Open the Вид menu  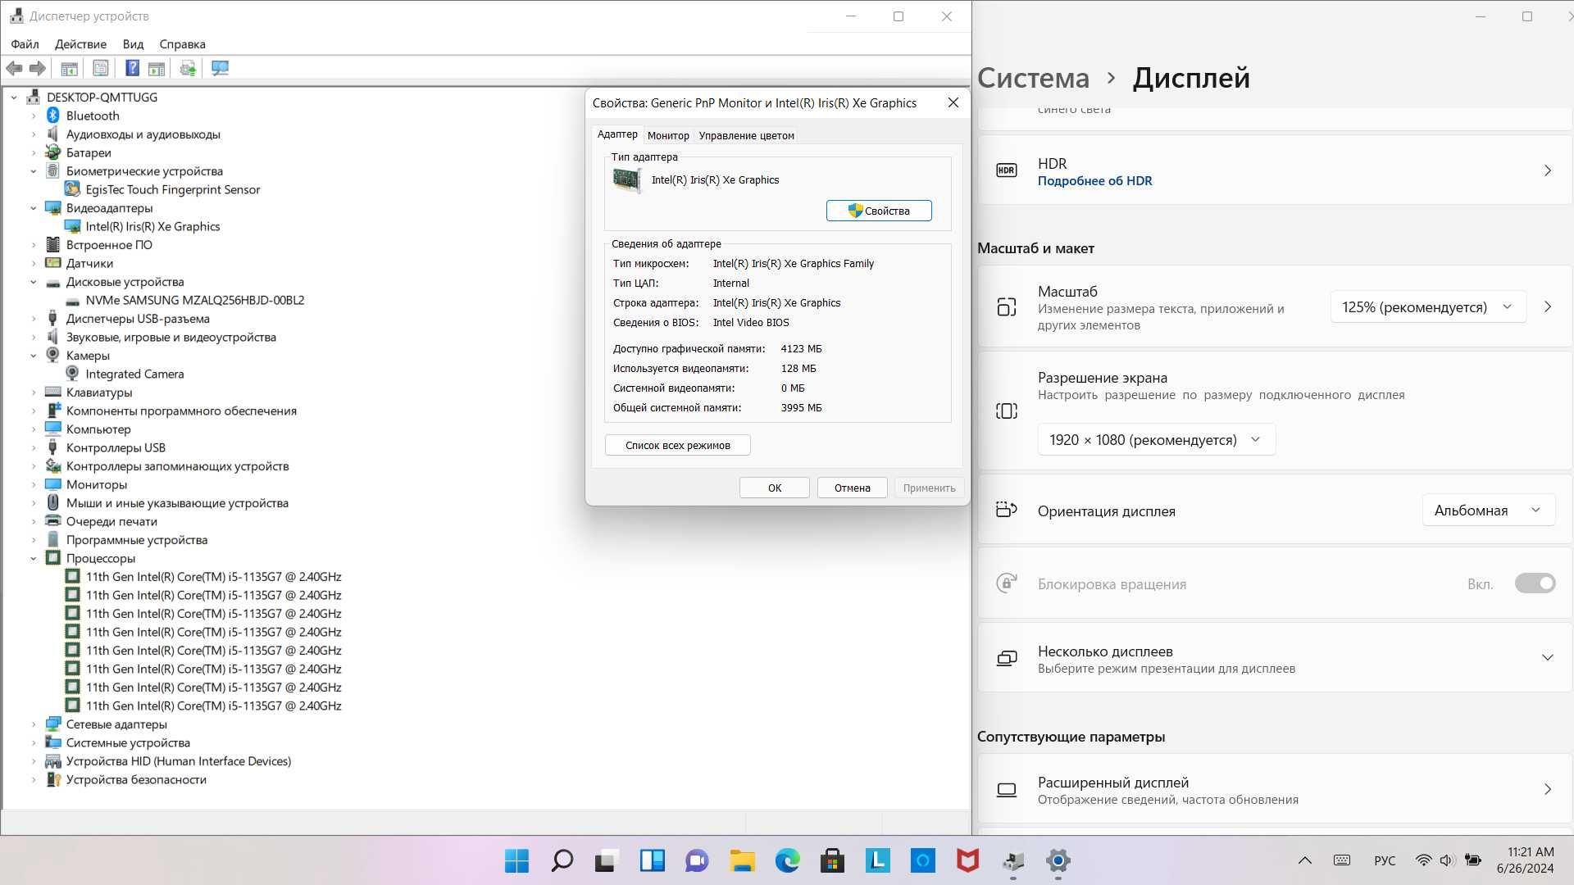click(133, 44)
